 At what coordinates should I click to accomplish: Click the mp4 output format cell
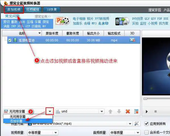[114, 40]
